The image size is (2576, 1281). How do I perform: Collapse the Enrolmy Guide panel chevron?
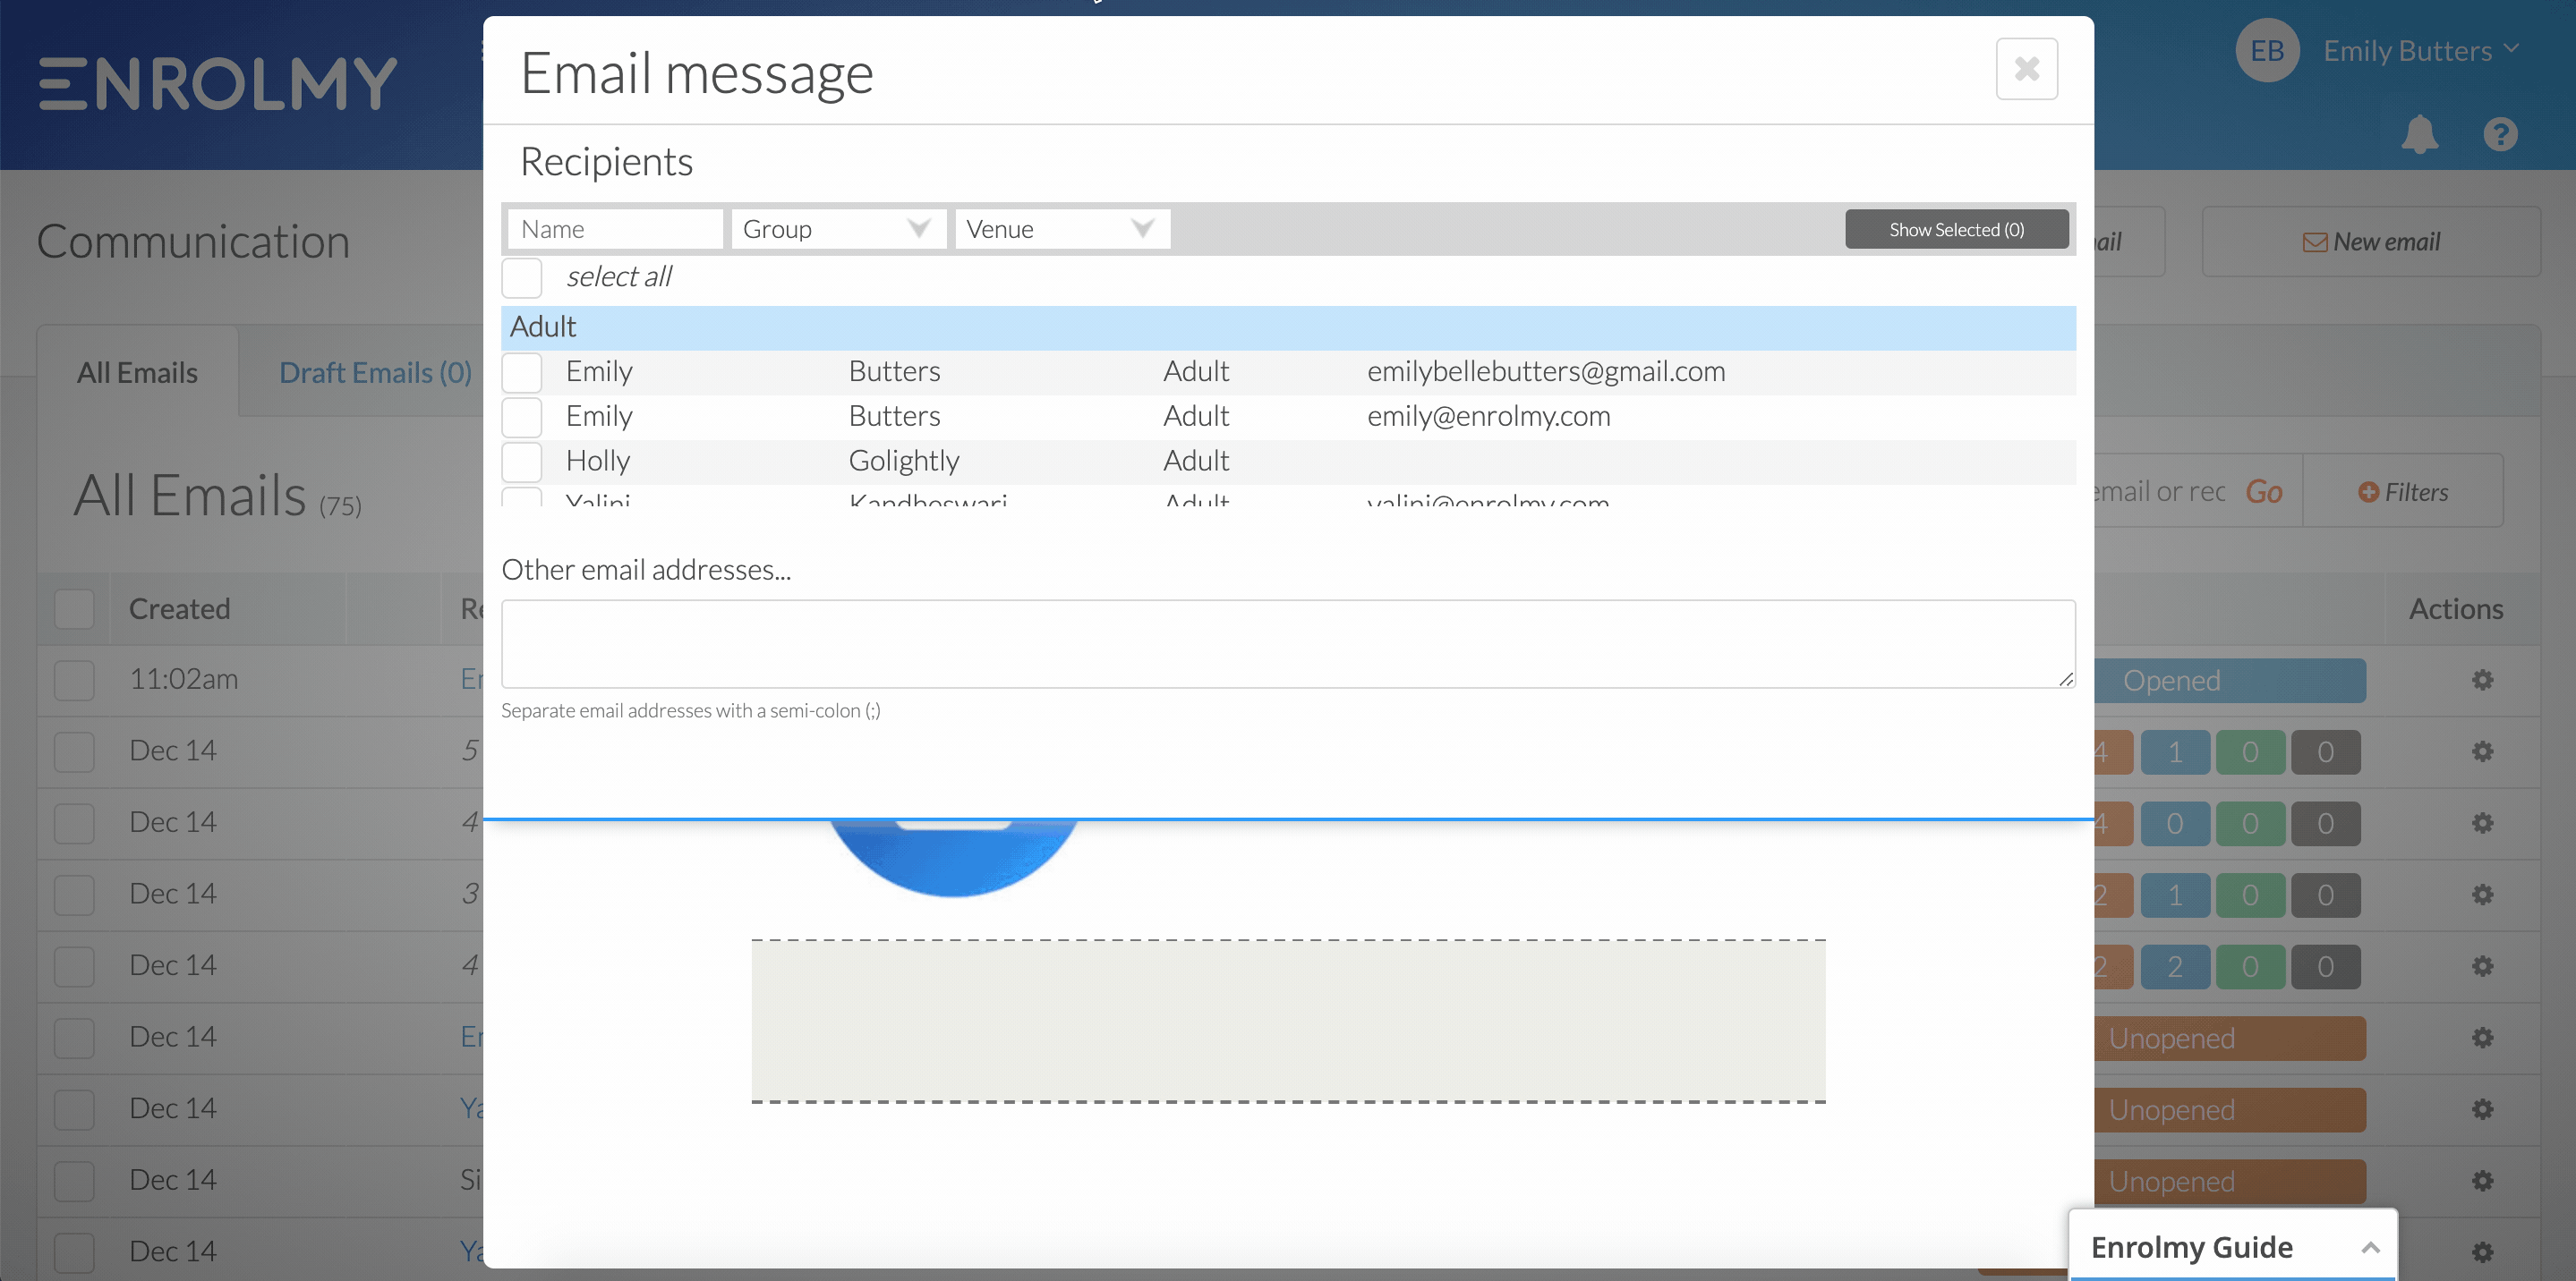click(2370, 1247)
